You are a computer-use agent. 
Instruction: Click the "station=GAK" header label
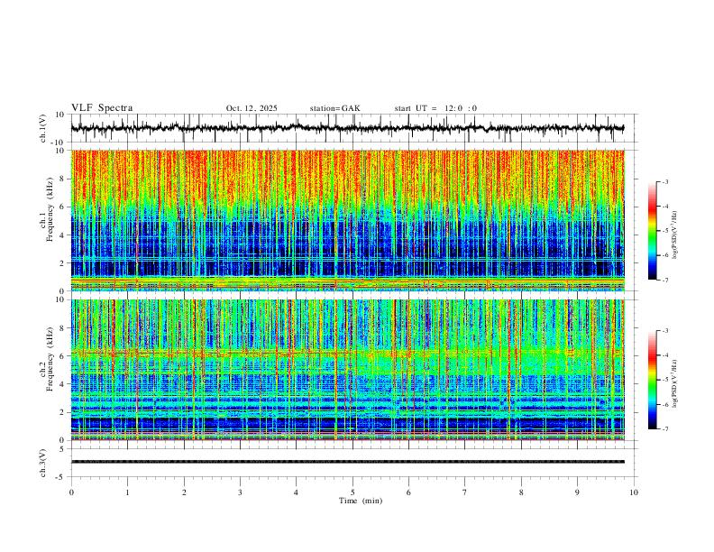[x=334, y=108]
